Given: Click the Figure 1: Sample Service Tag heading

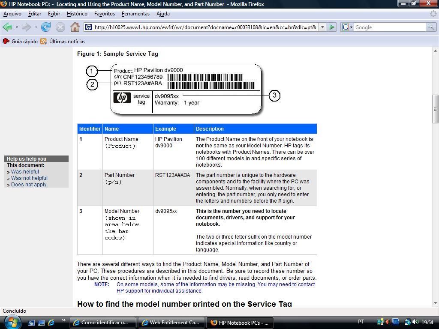Looking at the screenshot, I should coord(117,54).
